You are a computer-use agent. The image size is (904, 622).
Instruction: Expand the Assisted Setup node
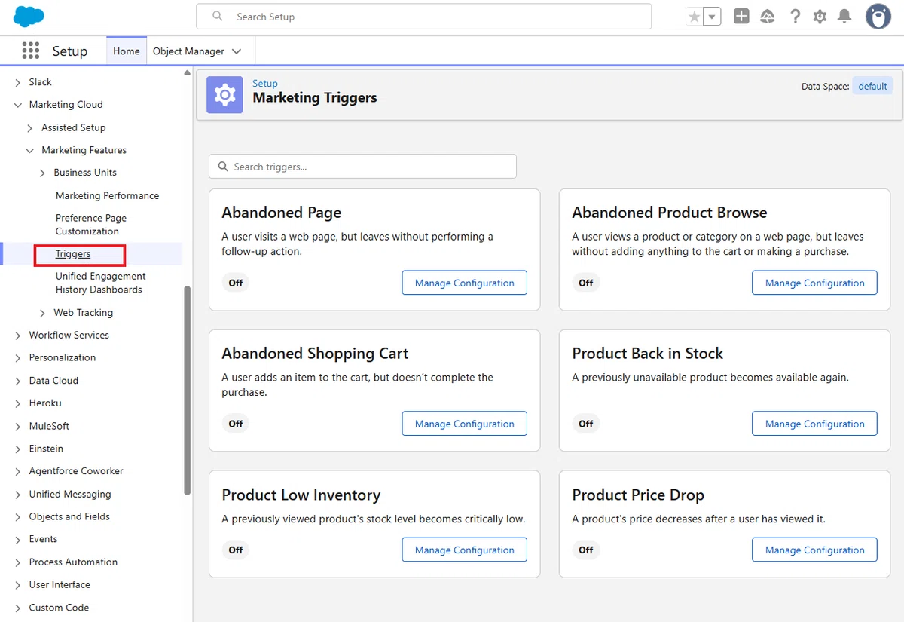click(30, 128)
